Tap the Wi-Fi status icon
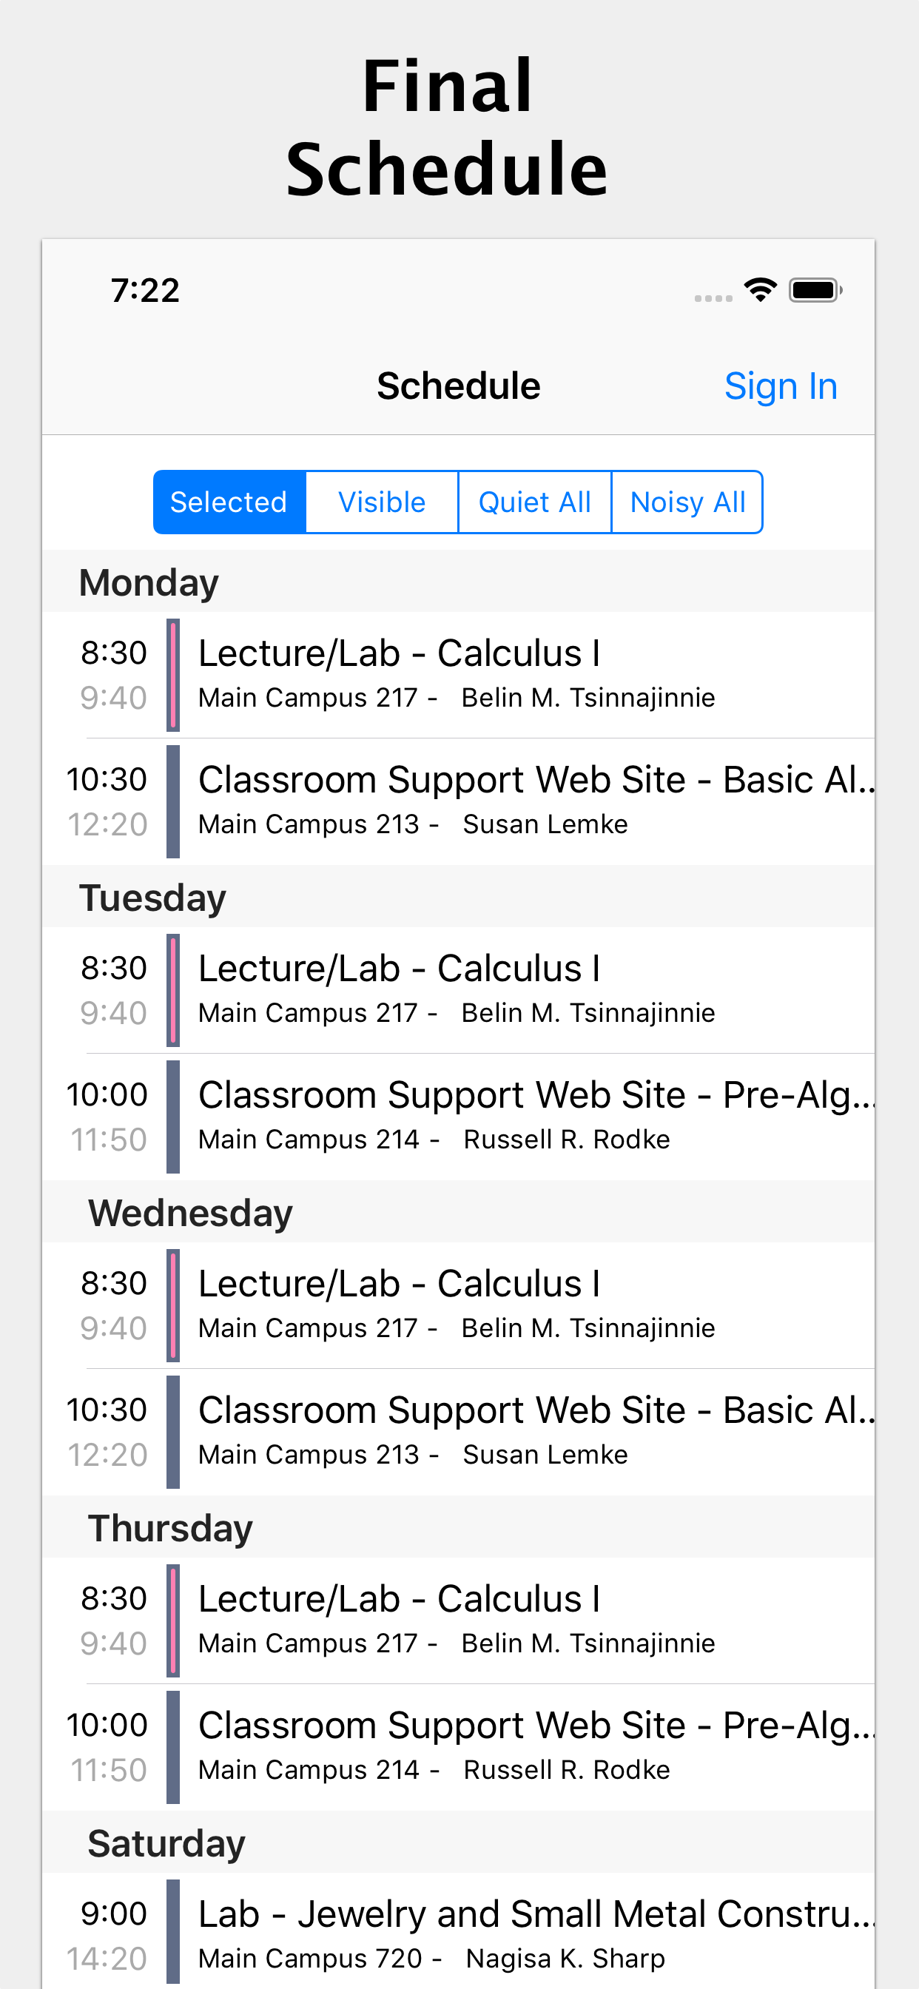 [x=760, y=290]
